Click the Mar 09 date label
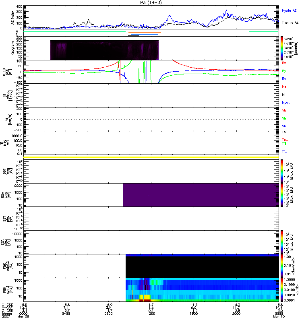The height and width of the screenshot is (322, 302). pos(23,316)
